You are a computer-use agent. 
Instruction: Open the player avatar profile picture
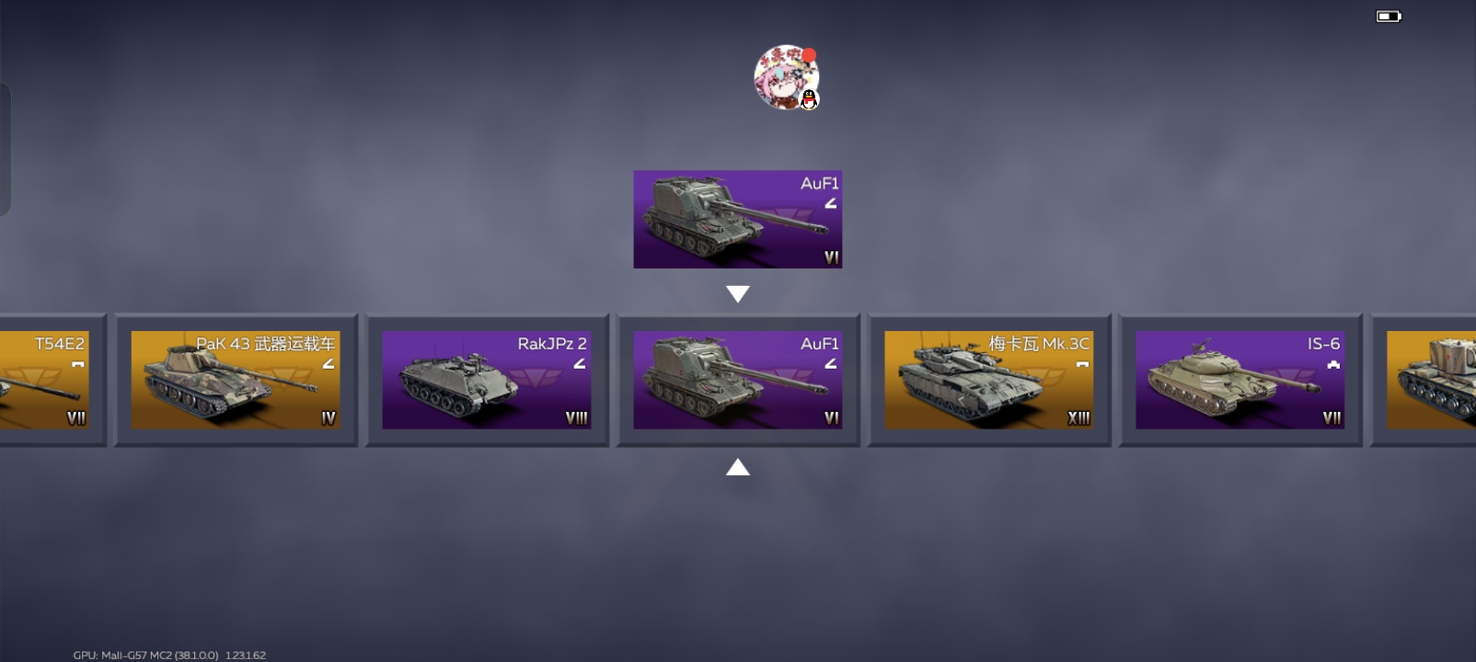tap(786, 77)
